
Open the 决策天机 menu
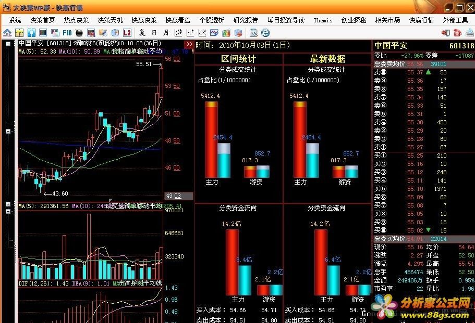[110, 20]
